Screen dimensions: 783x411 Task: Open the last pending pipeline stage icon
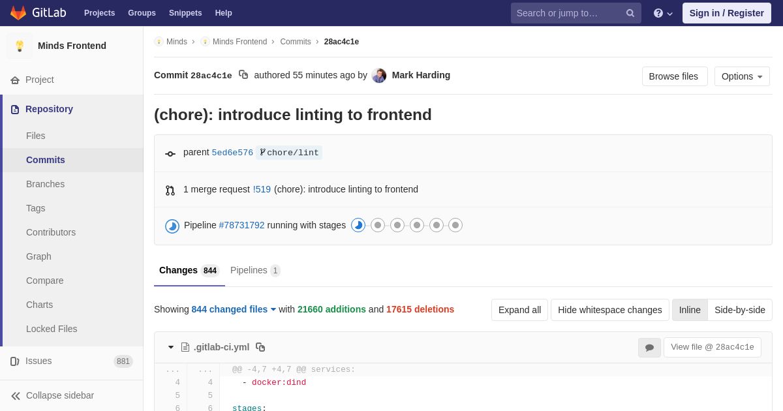[455, 225]
